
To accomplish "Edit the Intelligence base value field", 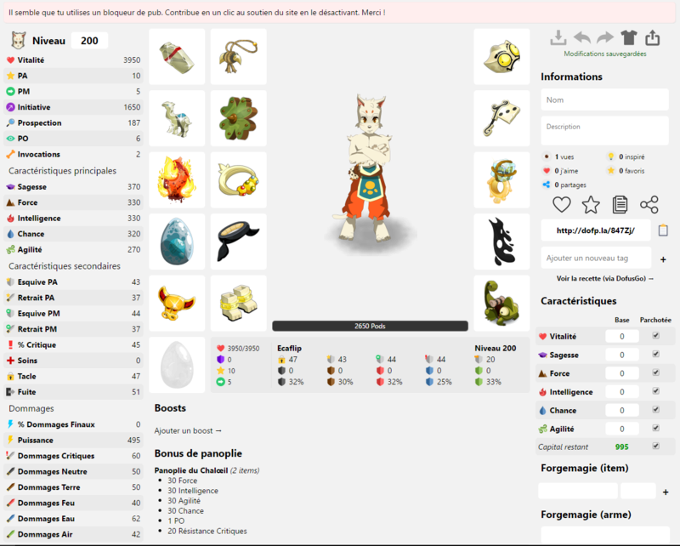I will [x=622, y=392].
